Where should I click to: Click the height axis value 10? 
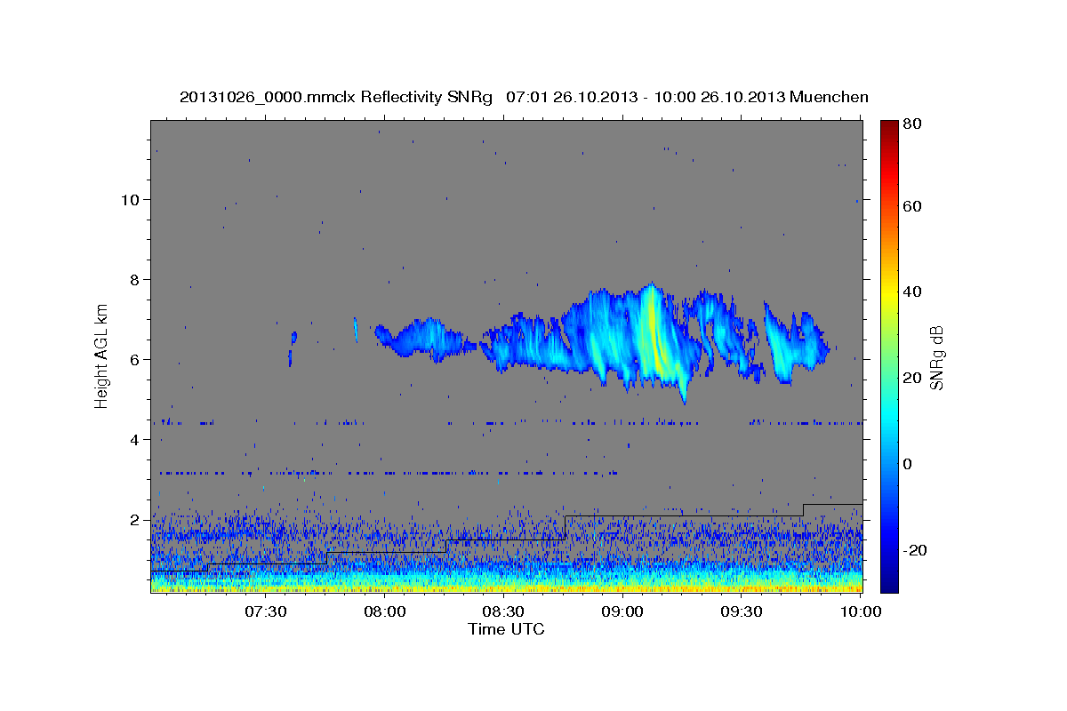[131, 199]
